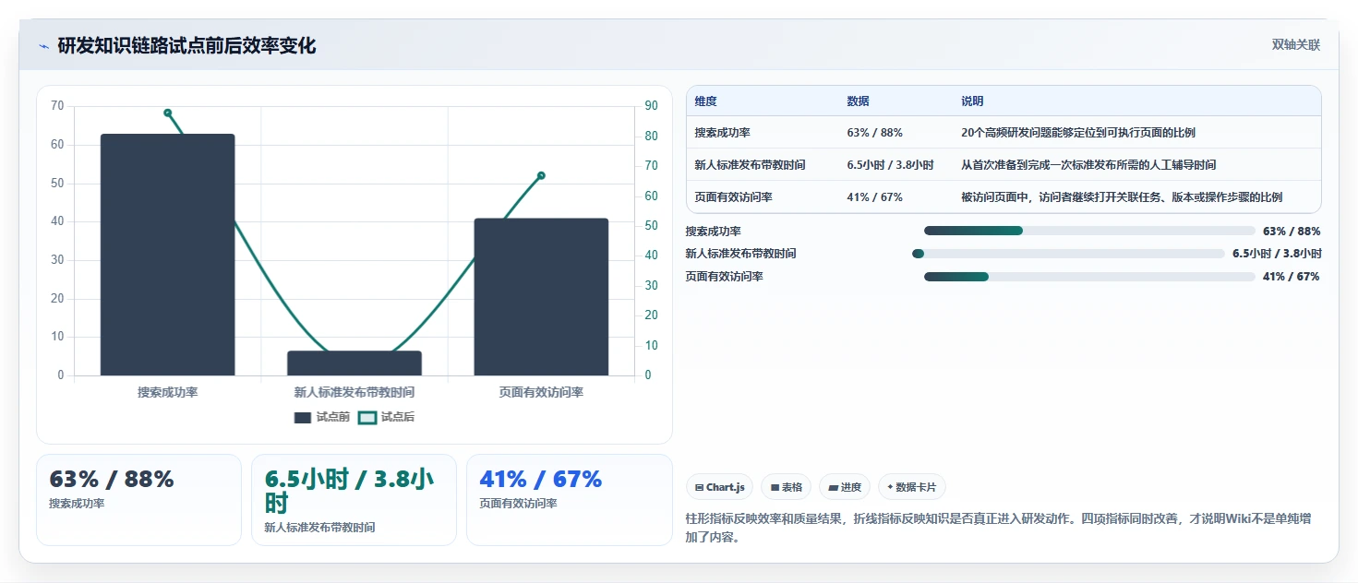
Task: Click the 搜索成功率 x-axis label
Action: point(168,392)
